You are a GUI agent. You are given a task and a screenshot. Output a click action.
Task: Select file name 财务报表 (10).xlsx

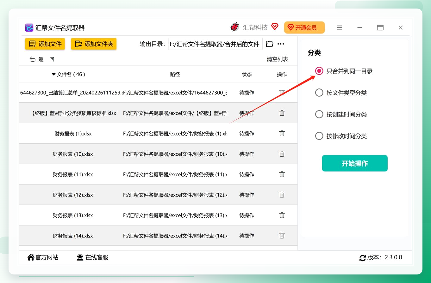[x=73, y=154]
